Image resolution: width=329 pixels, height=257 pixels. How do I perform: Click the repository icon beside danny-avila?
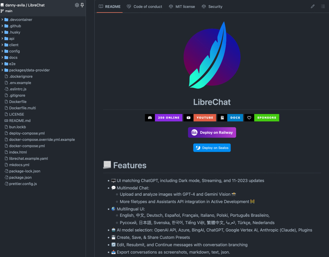point(2,5)
